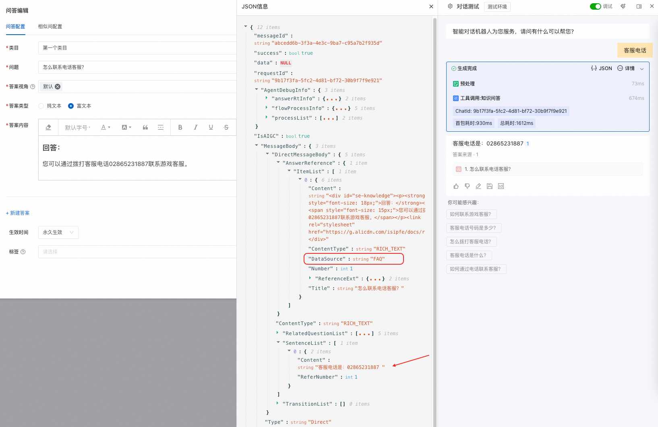The height and width of the screenshot is (427, 658).
Task: Apply strikethrough formatting in answer editor
Action: pyautogui.click(x=226, y=127)
